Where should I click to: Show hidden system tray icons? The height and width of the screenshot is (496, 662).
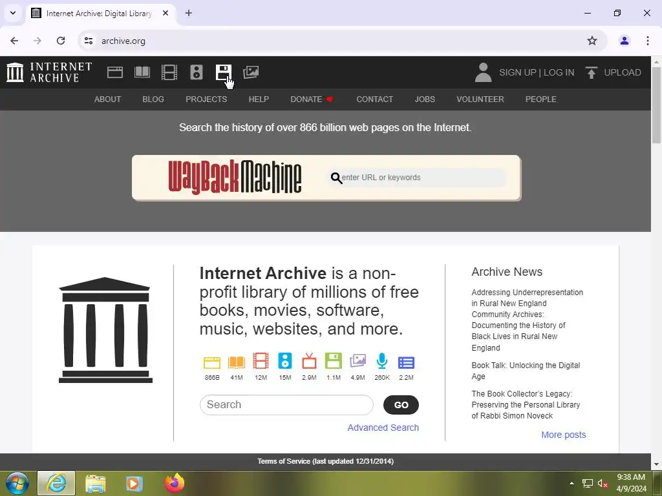click(x=571, y=483)
